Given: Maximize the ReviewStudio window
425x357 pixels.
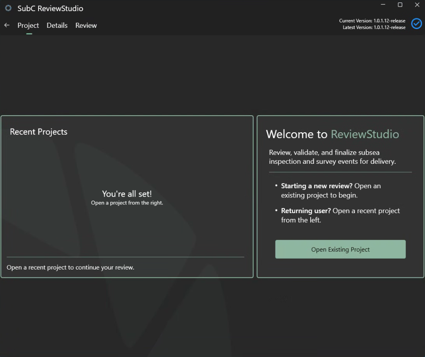Looking at the screenshot, I should (400, 5).
